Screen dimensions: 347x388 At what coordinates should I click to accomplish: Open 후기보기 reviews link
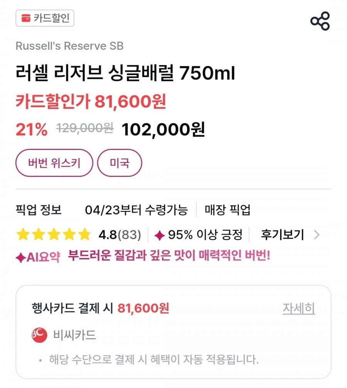pos(282,234)
